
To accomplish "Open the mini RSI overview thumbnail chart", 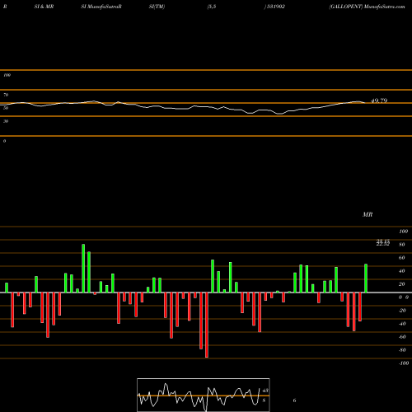I will pos(204,395).
